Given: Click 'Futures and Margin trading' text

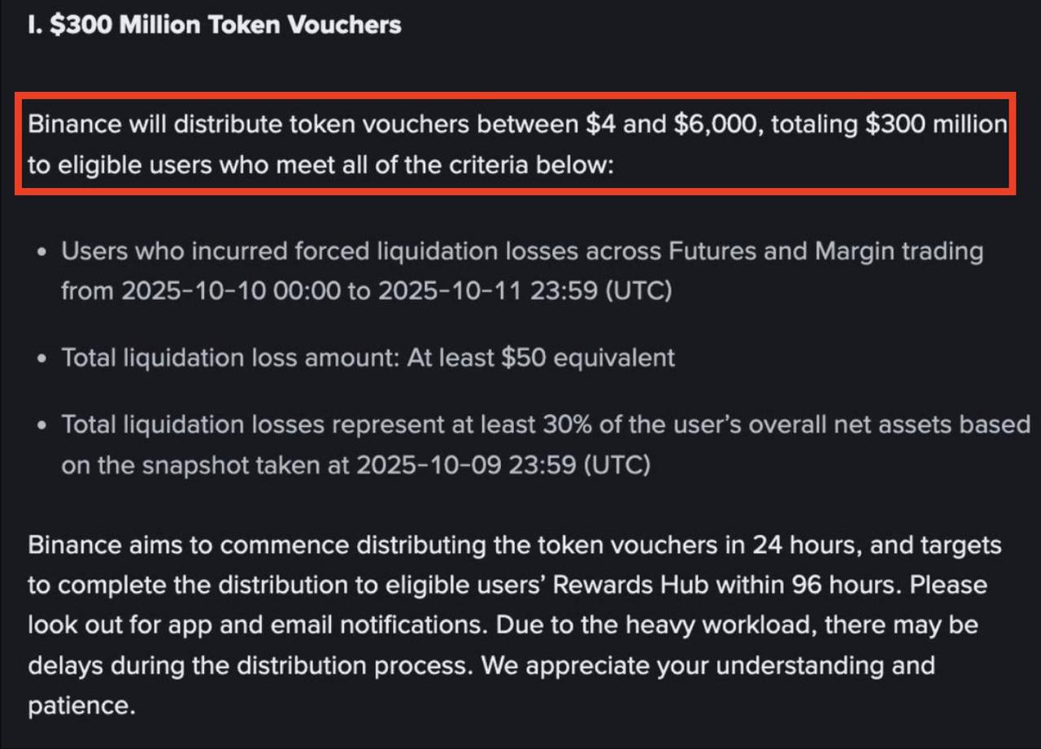Looking at the screenshot, I should pos(825,251).
